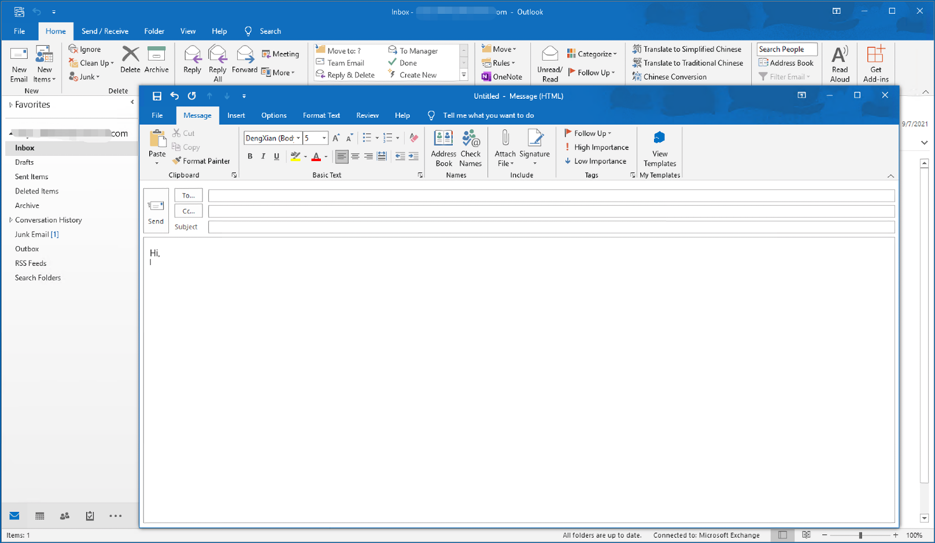Switch to Options tab in message window

point(274,116)
